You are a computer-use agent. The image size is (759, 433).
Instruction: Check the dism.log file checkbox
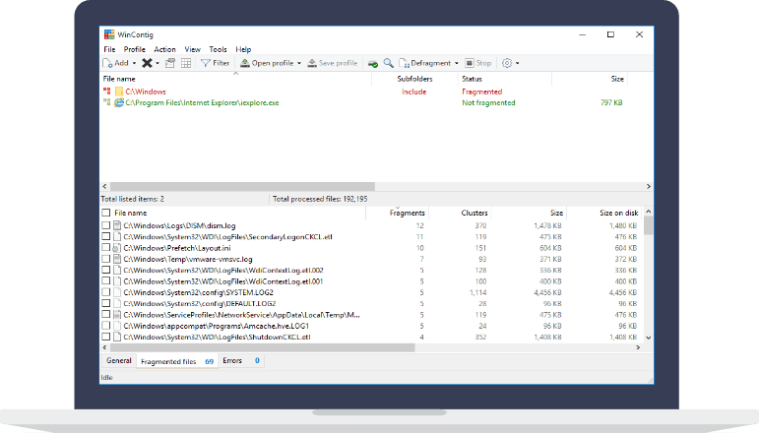pos(106,225)
